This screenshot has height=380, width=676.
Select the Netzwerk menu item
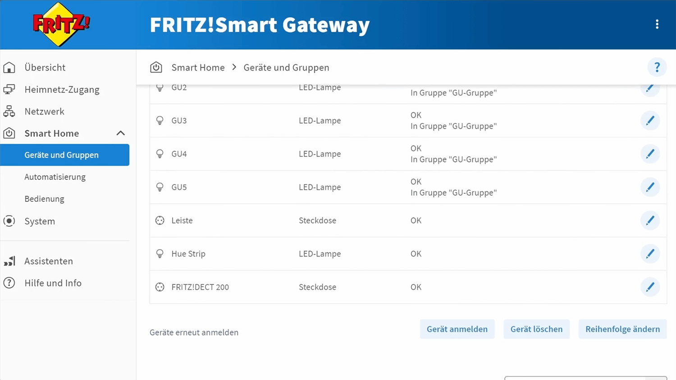pos(44,111)
